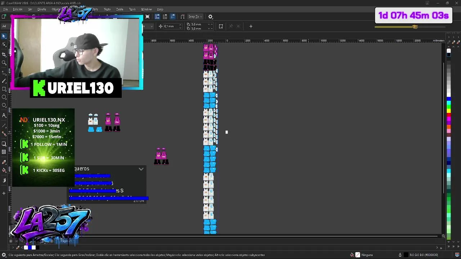Select the Parallel Dimension line tool

tap(4, 125)
